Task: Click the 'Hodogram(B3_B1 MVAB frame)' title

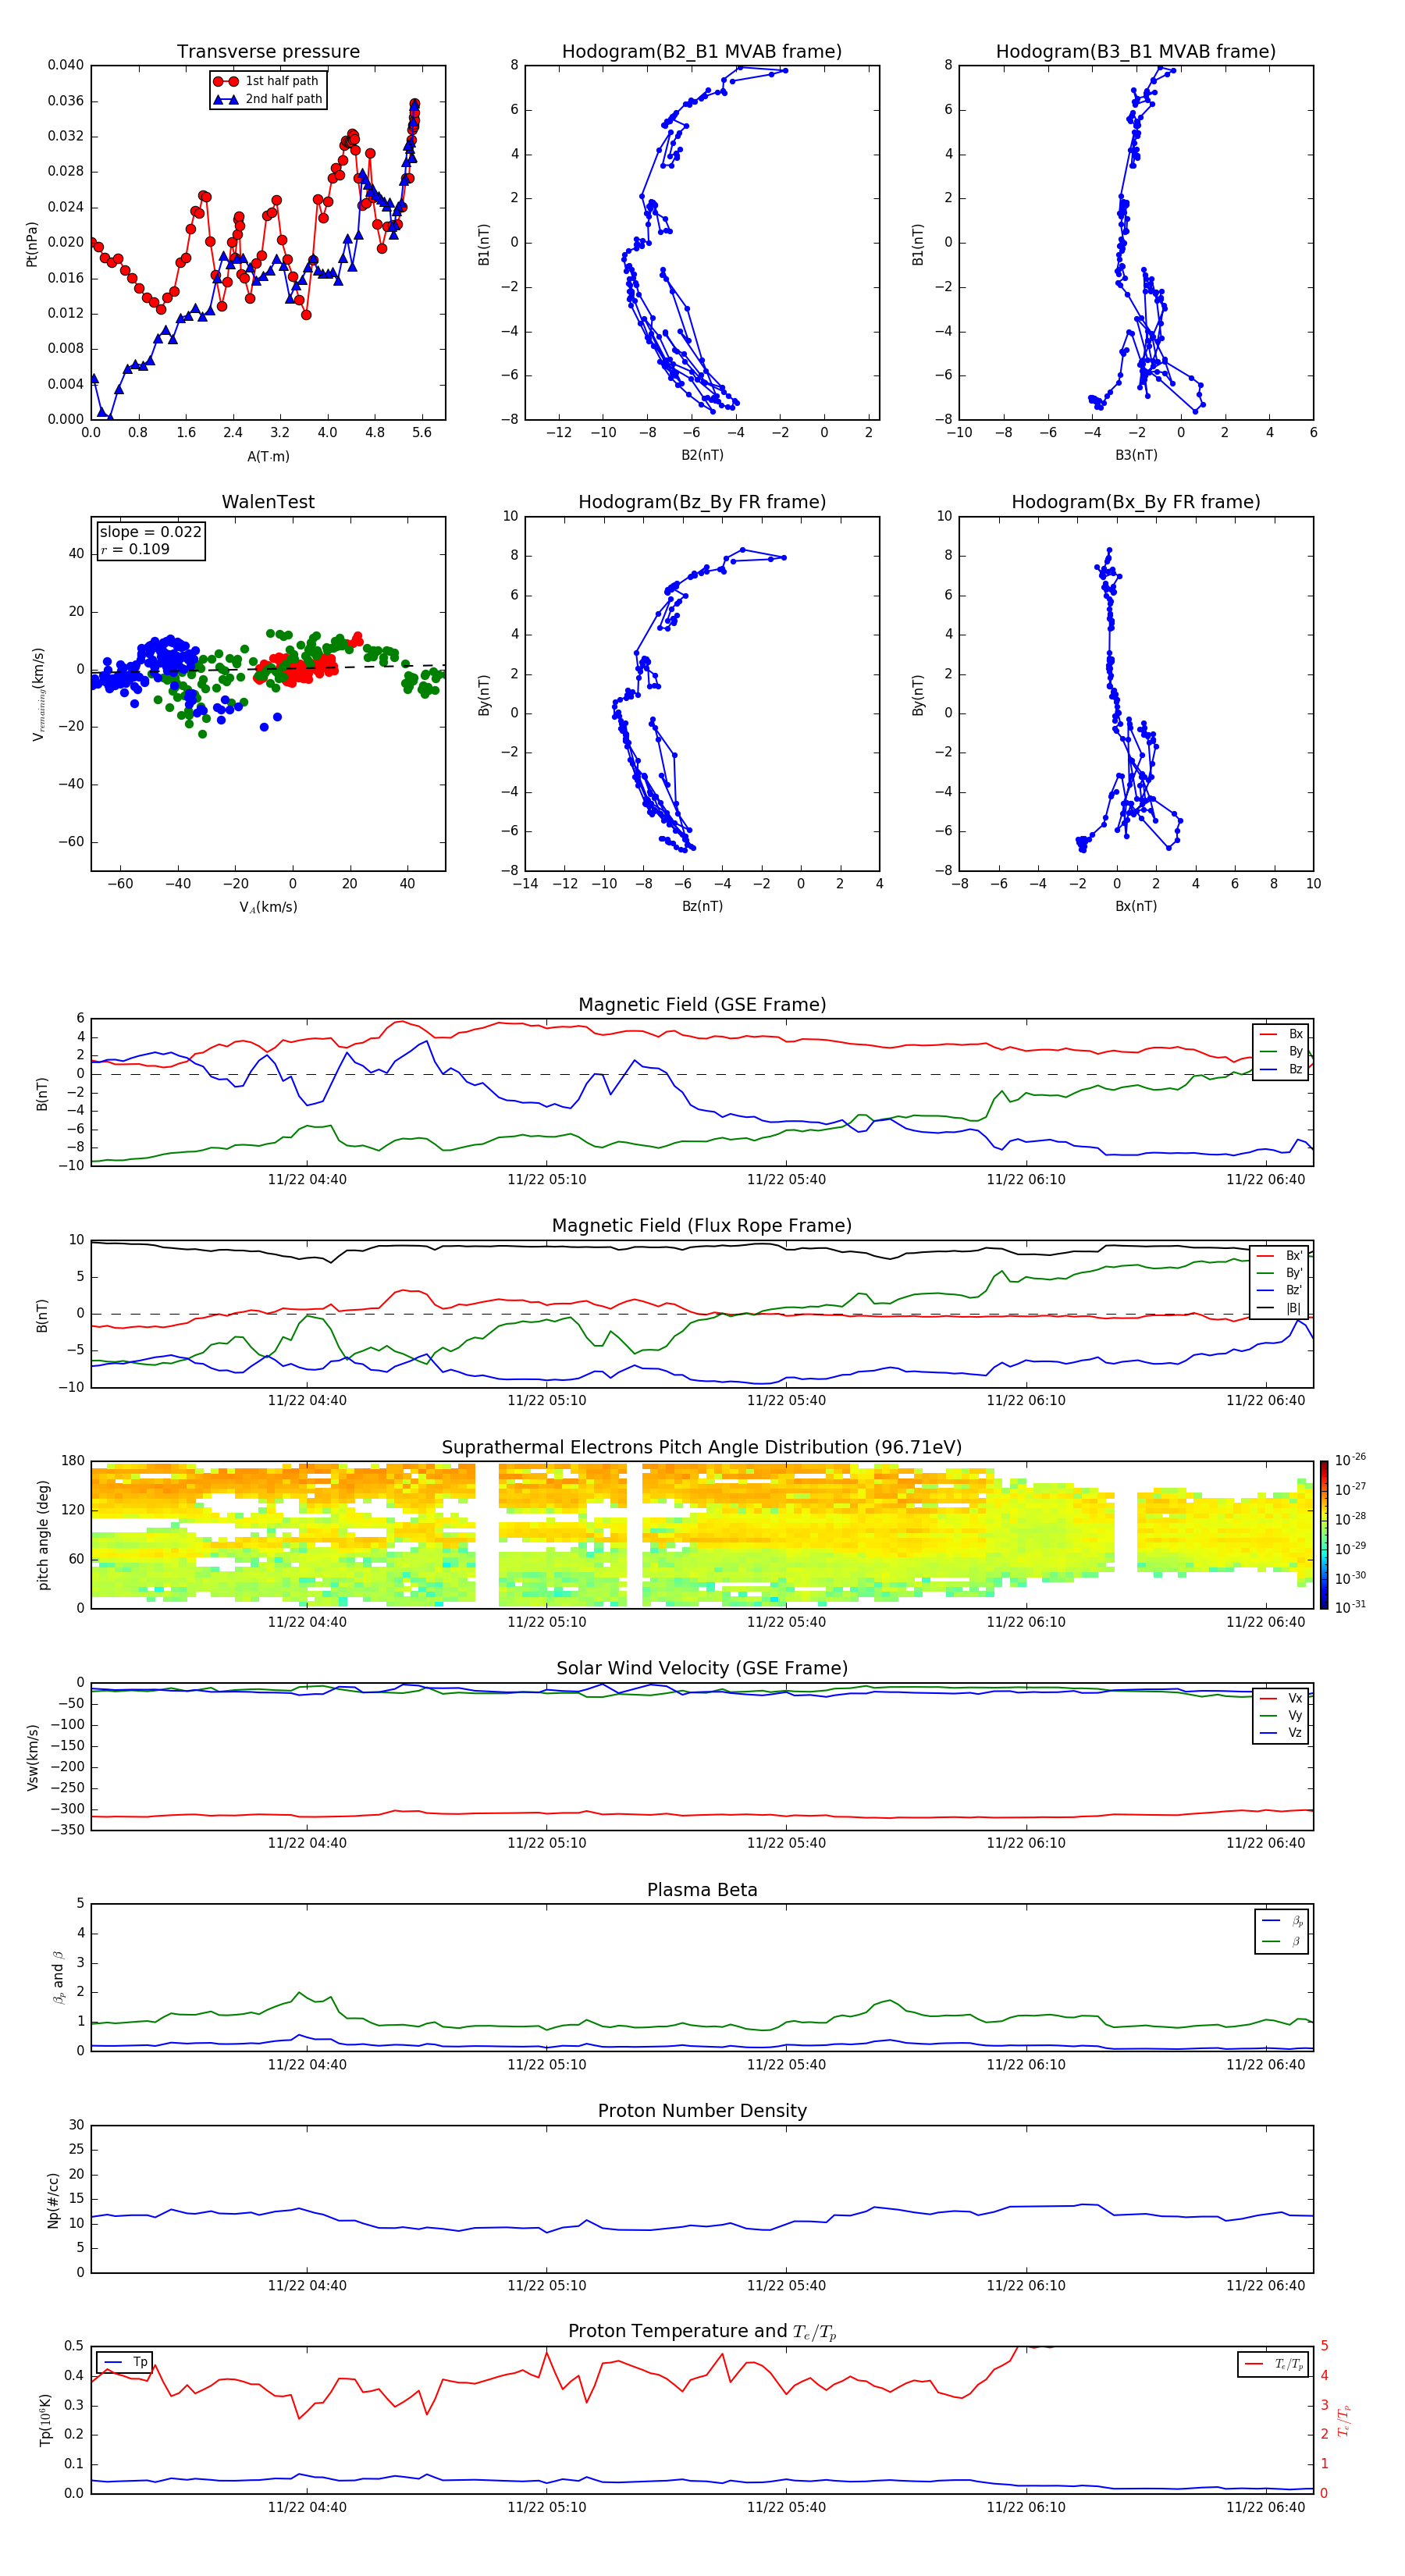Action: pyautogui.click(x=1136, y=52)
